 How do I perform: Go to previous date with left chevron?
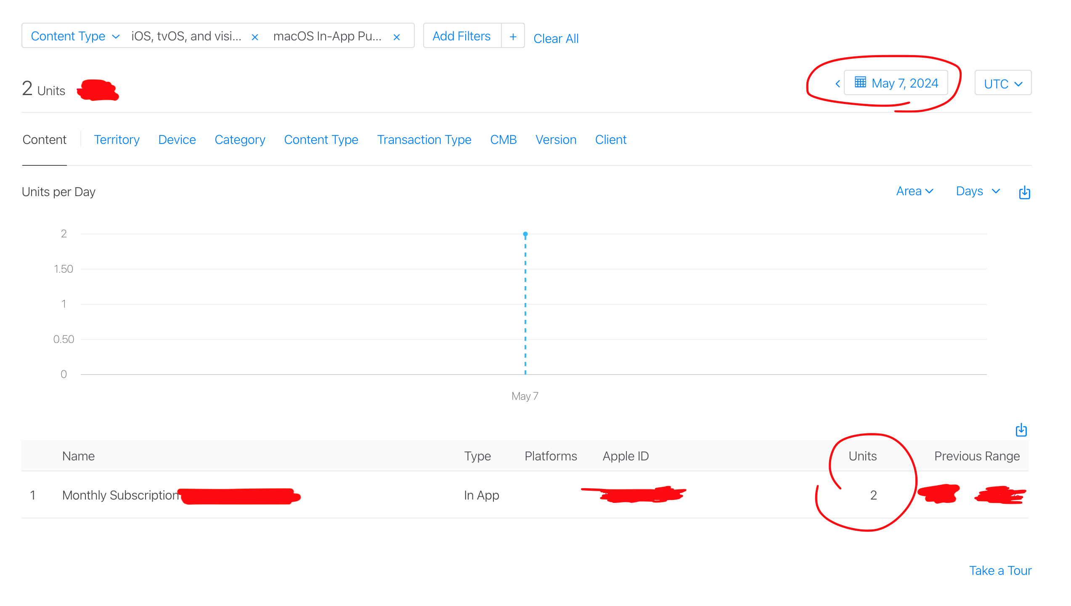tap(837, 83)
